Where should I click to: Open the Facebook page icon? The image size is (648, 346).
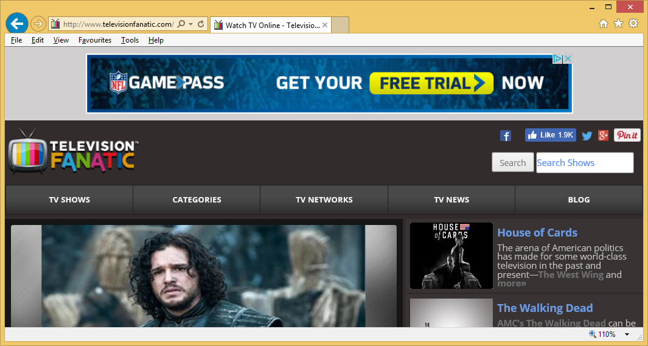(x=506, y=136)
